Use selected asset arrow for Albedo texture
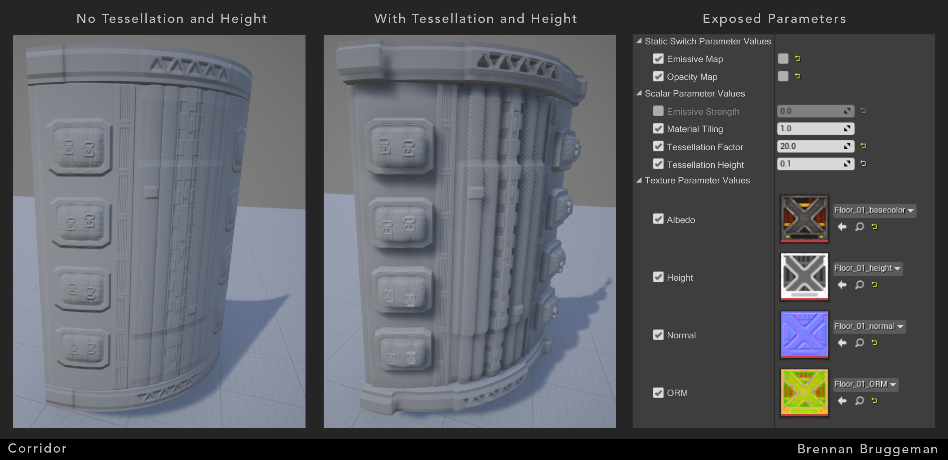The width and height of the screenshot is (948, 460). pos(842,227)
